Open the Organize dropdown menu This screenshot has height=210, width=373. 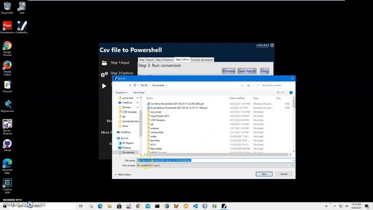pos(121,92)
